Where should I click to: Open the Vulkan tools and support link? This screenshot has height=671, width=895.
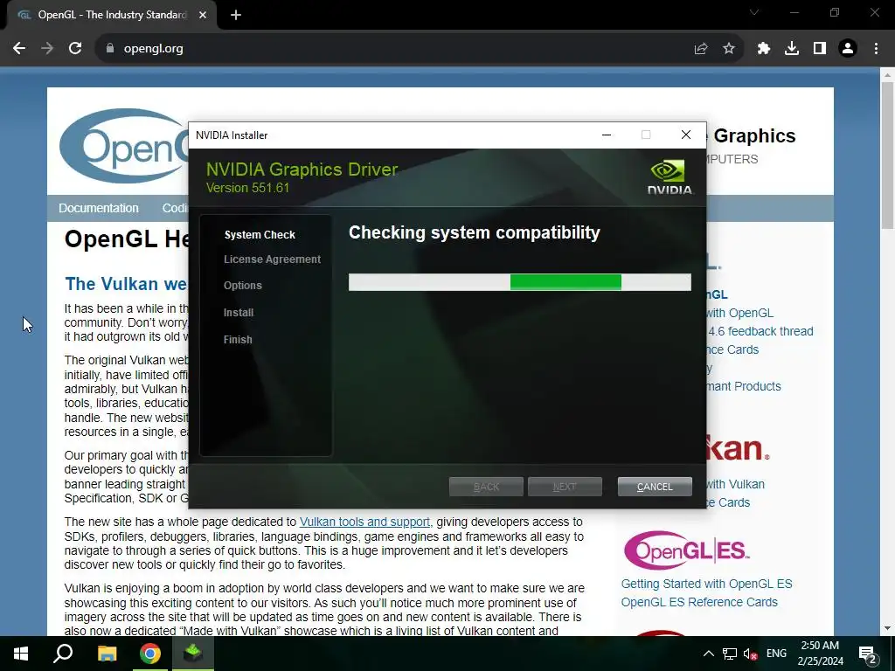point(364,522)
